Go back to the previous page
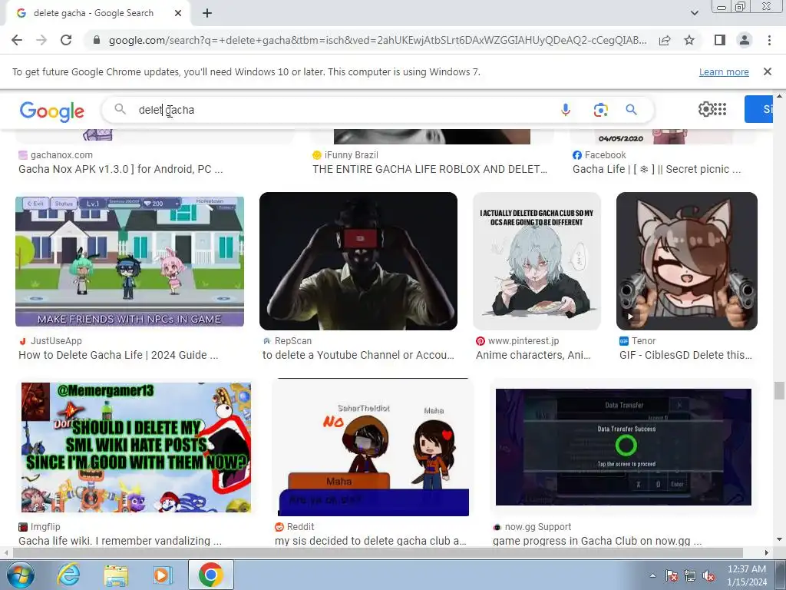Screen dimensions: 786x590 pyautogui.click(x=17, y=40)
